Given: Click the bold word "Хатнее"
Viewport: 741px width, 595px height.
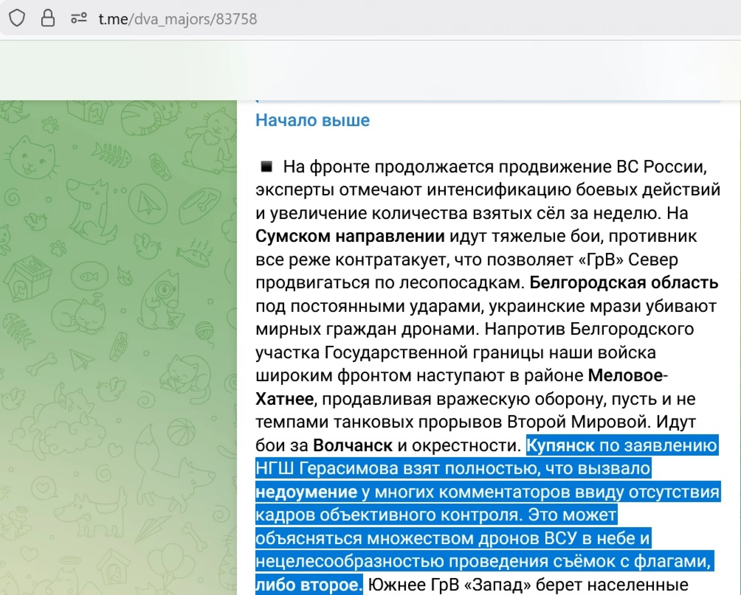Looking at the screenshot, I should click(284, 399).
